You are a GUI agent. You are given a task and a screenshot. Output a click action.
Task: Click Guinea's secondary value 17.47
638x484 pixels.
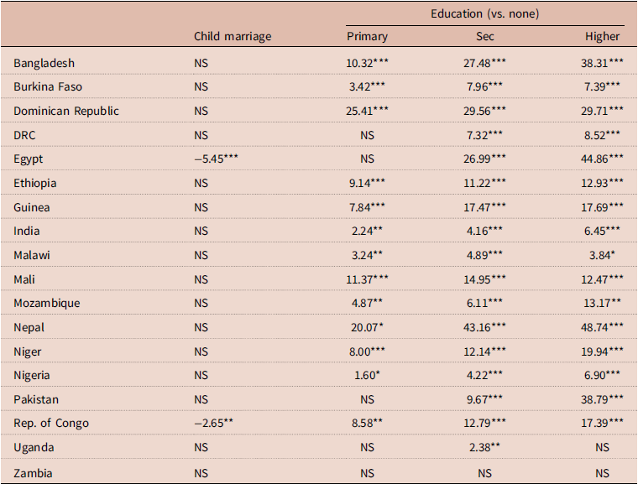484,207
